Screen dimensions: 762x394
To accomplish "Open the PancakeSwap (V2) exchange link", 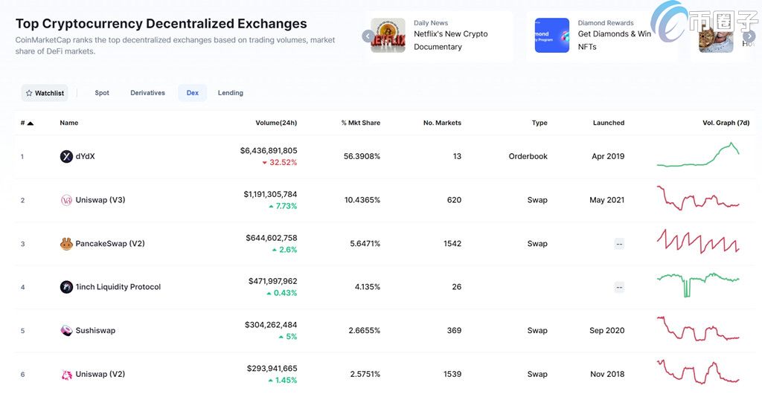I will (110, 244).
